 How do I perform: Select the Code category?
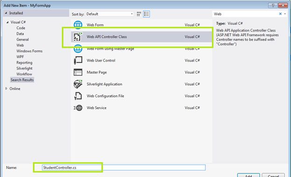21,28
